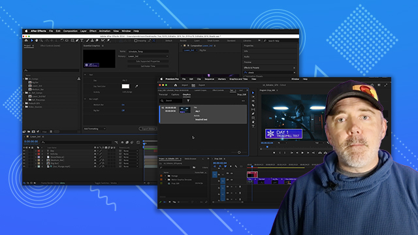Click the Home icon in Premiere Pro header

176,86
